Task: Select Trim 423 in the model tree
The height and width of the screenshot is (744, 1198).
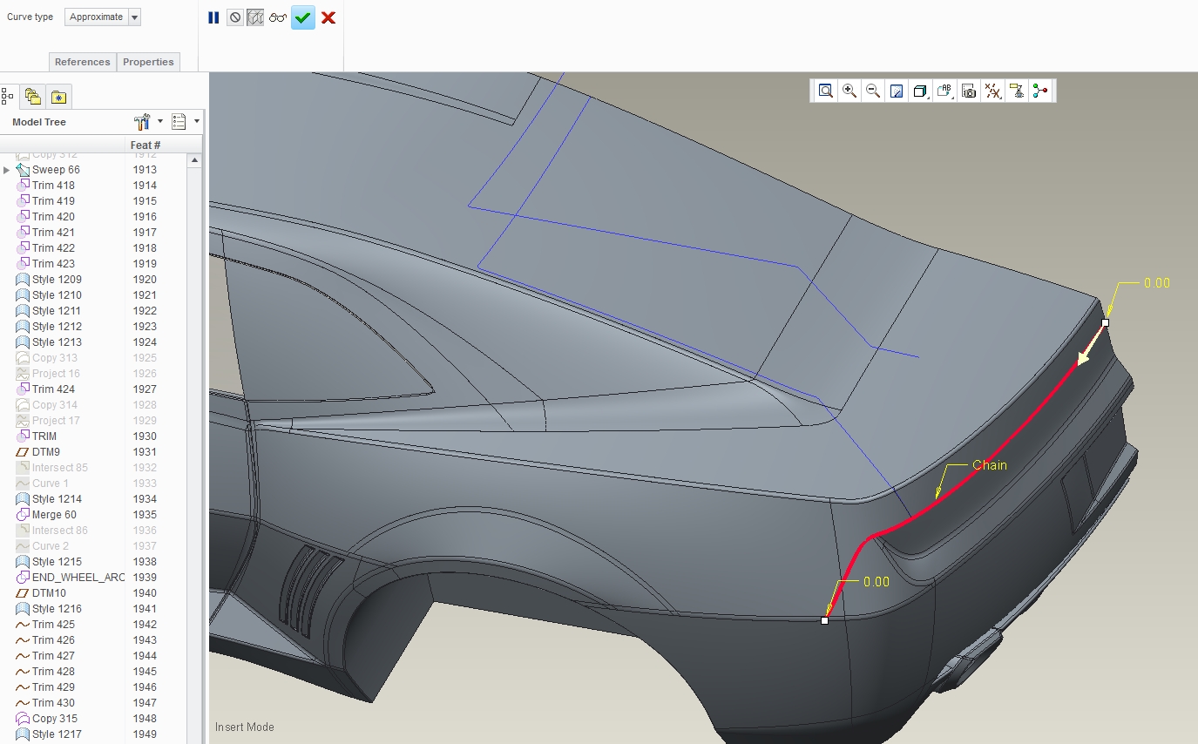Action: click(53, 264)
